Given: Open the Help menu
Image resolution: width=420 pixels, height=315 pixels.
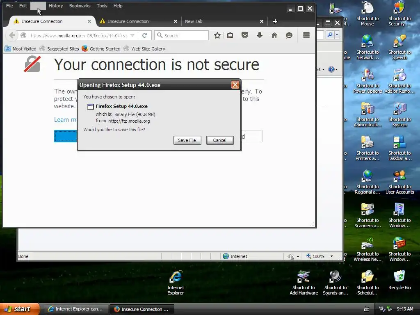Looking at the screenshot, I should coord(118,6).
